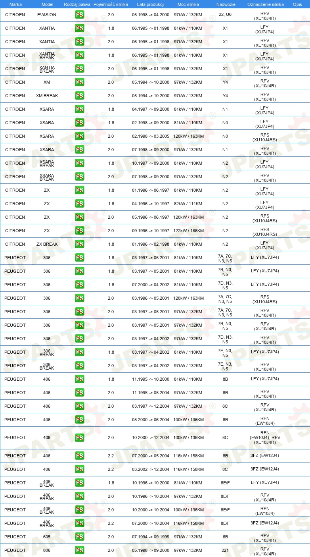Viewport: 310px width, 557px height.
Task: Click fuel icon in 406 BREAK 2.2 row
Action: point(80,523)
